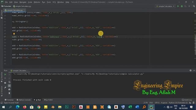
Task: Click simple Calculator.py in the breadcrumb
Action: [x=22, y=6]
